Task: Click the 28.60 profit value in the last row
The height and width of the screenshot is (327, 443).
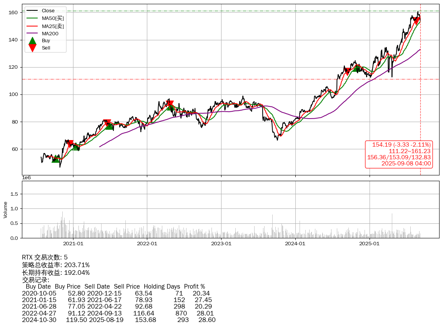Action: [x=207, y=320]
